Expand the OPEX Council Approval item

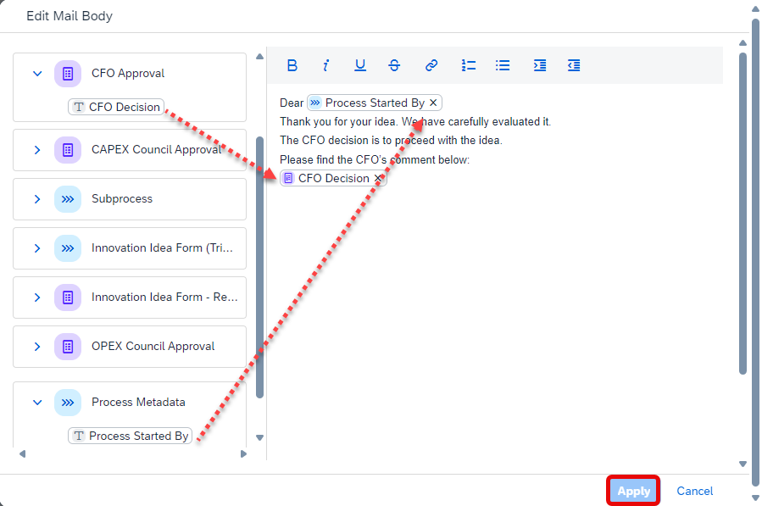click(x=37, y=346)
